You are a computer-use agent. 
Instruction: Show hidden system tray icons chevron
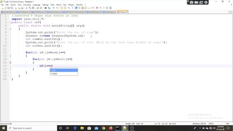click(x=200, y=128)
